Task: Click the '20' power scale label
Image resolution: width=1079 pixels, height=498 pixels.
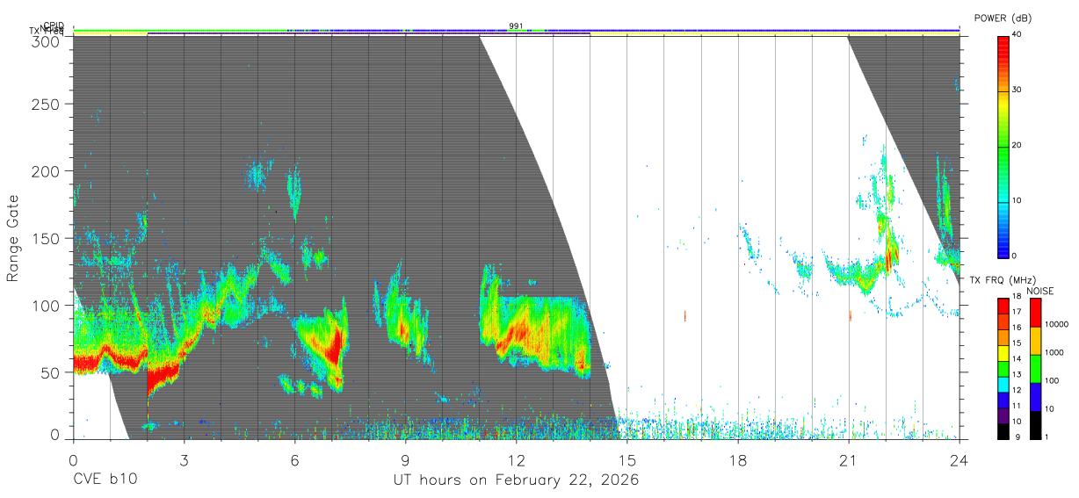Action: pos(1017,146)
